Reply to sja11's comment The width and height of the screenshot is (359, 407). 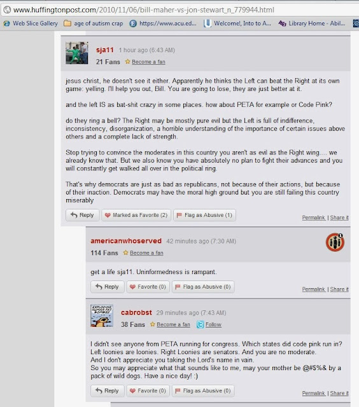pos(82,215)
